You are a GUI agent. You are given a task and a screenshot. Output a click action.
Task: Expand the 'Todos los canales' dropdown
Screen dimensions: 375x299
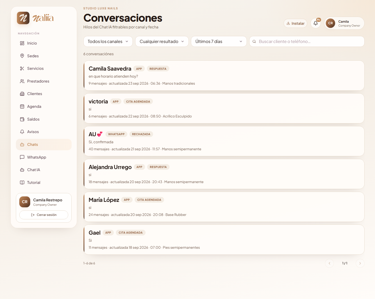[108, 41]
